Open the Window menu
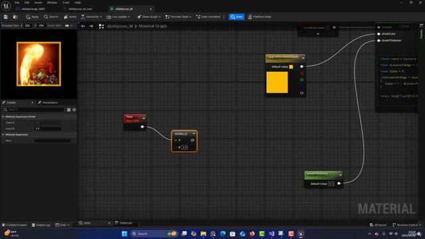 point(52,3)
